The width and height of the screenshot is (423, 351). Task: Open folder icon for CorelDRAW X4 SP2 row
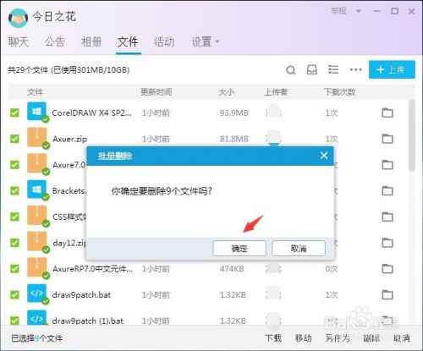[387, 112]
